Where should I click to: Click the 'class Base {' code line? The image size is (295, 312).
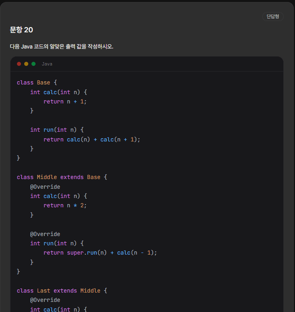click(x=37, y=82)
